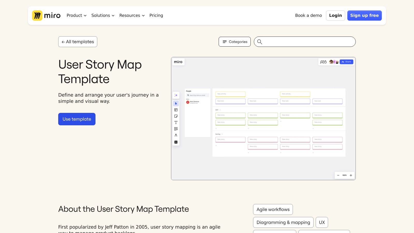Click the magnifier icon in the search box
This screenshot has height=233, width=414.
pos(260,42)
